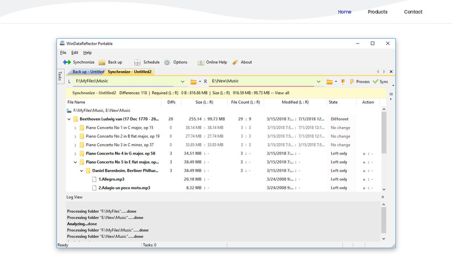Select the 1.Allegro.mp3 file row
Viewport: 452px width, 254px height.
click(x=112, y=179)
